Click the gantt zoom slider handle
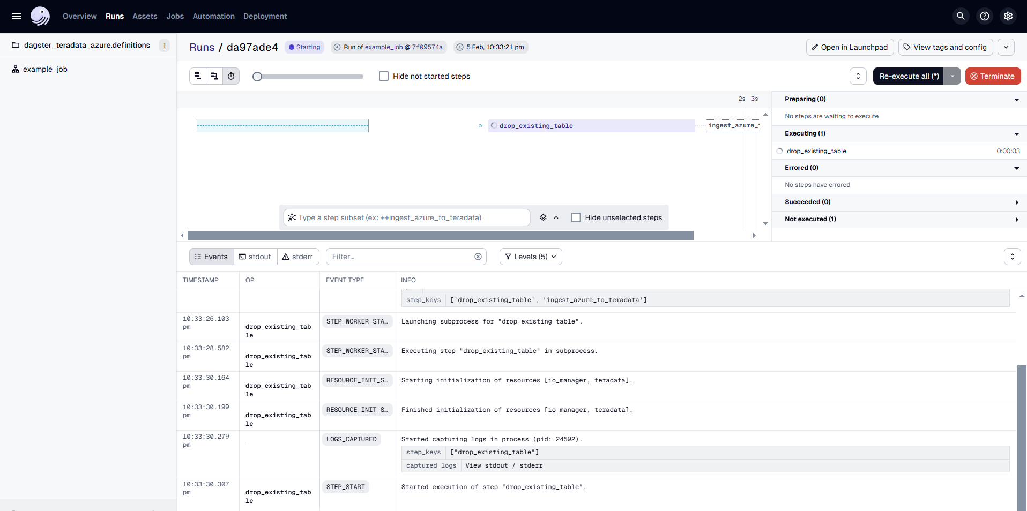The height and width of the screenshot is (511, 1027). (x=257, y=77)
